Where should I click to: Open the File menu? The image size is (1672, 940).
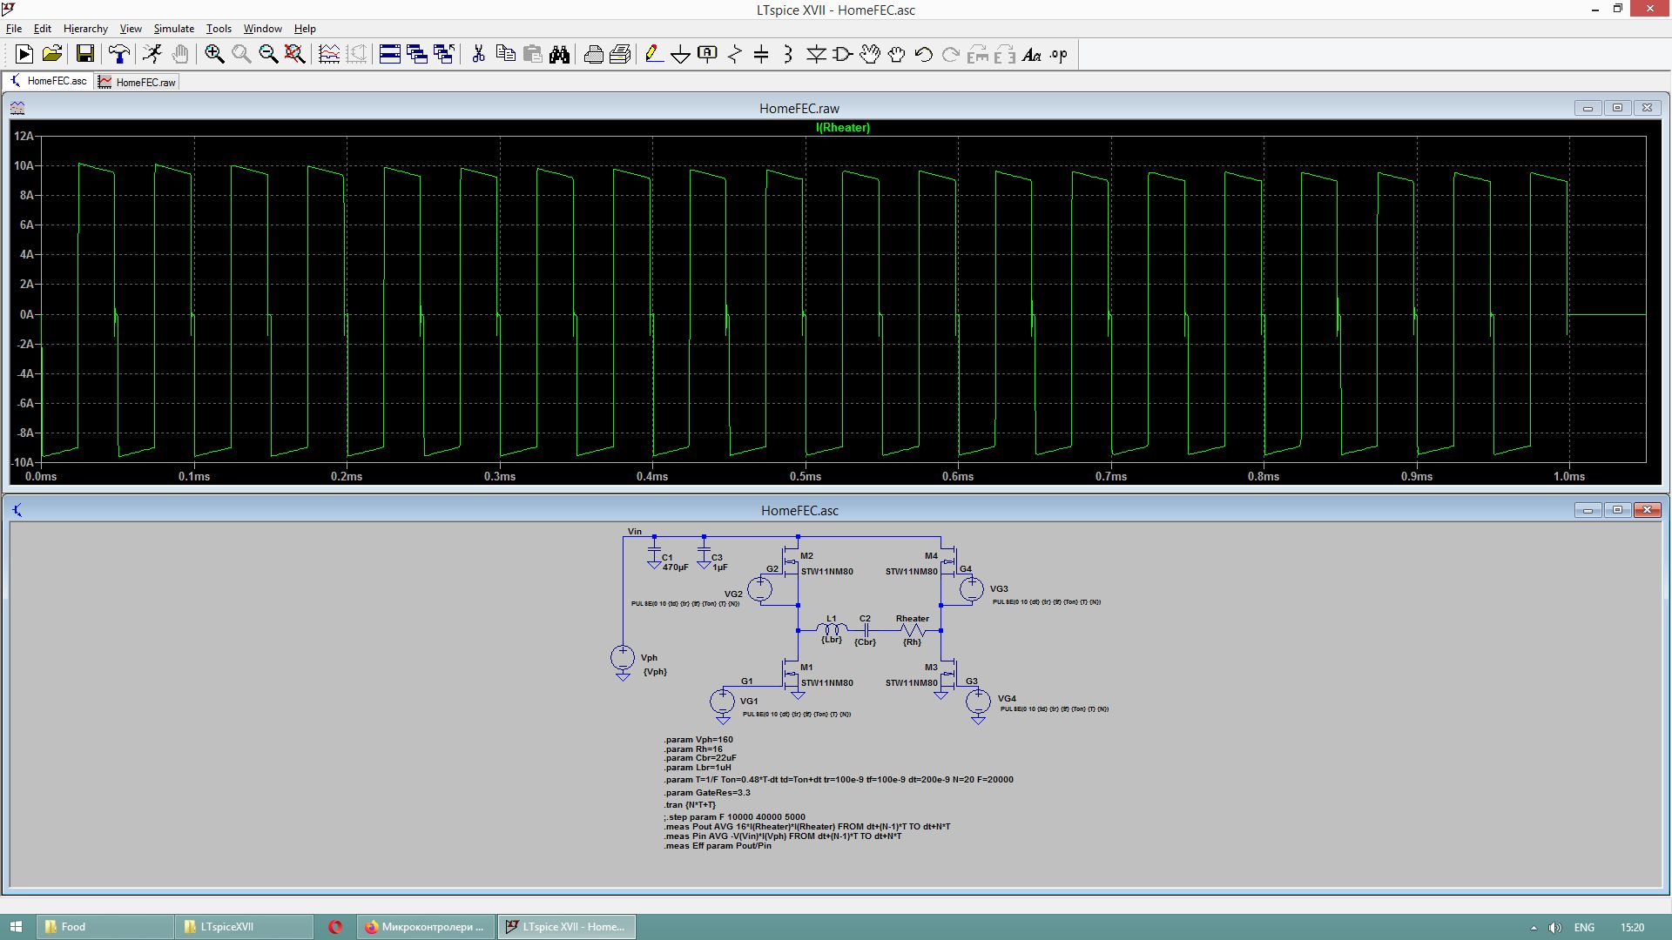pyautogui.click(x=14, y=29)
